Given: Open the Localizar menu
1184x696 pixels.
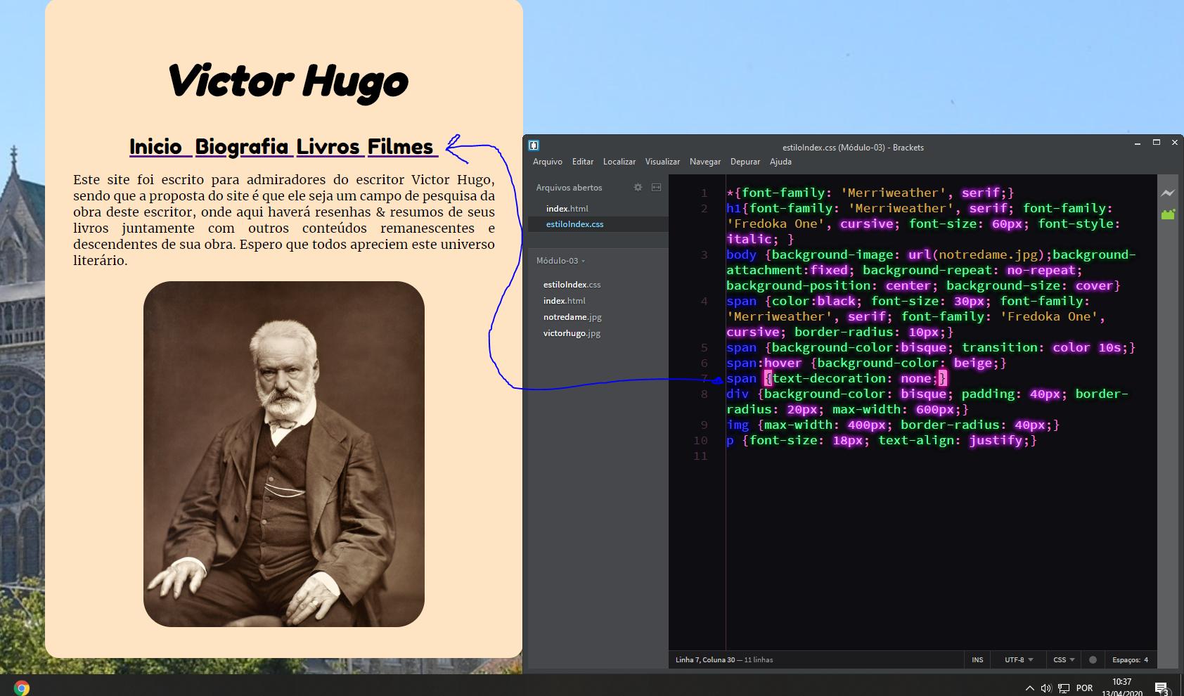Looking at the screenshot, I should (x=619, y=162).
